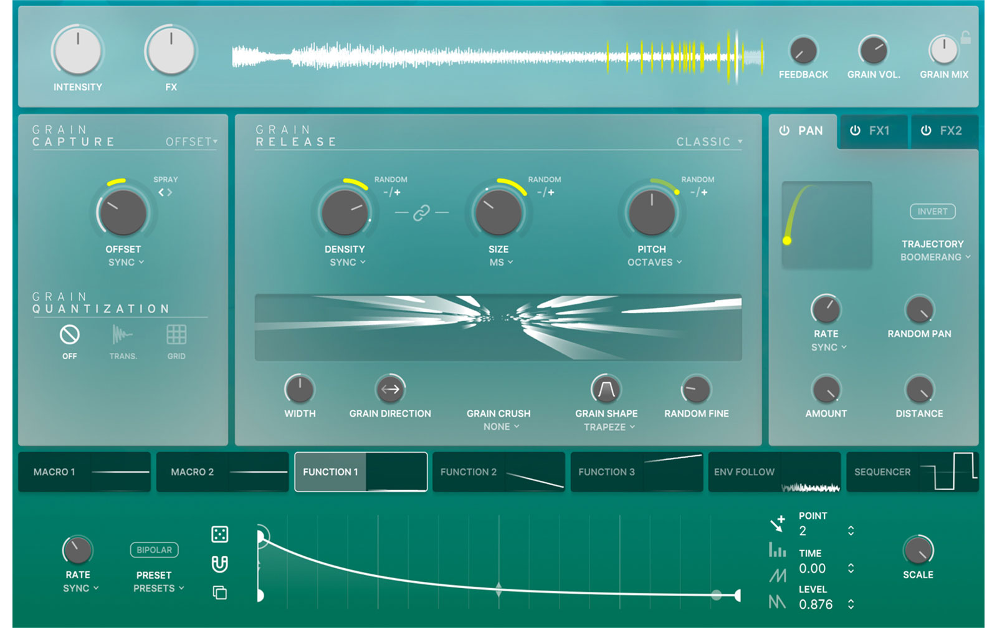Image resolution: width=997 pixels, height=628 pixels.
Task: Click the magnet snap icon
Action: (x=220, y=564)
